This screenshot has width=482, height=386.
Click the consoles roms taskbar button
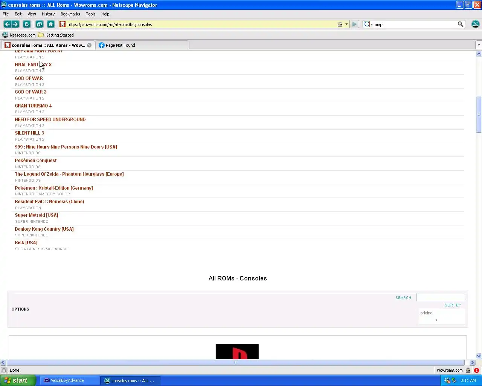coord(131,381)
